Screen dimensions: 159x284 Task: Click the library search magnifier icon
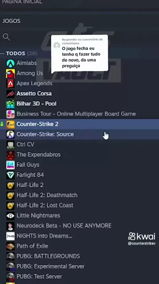6,37
